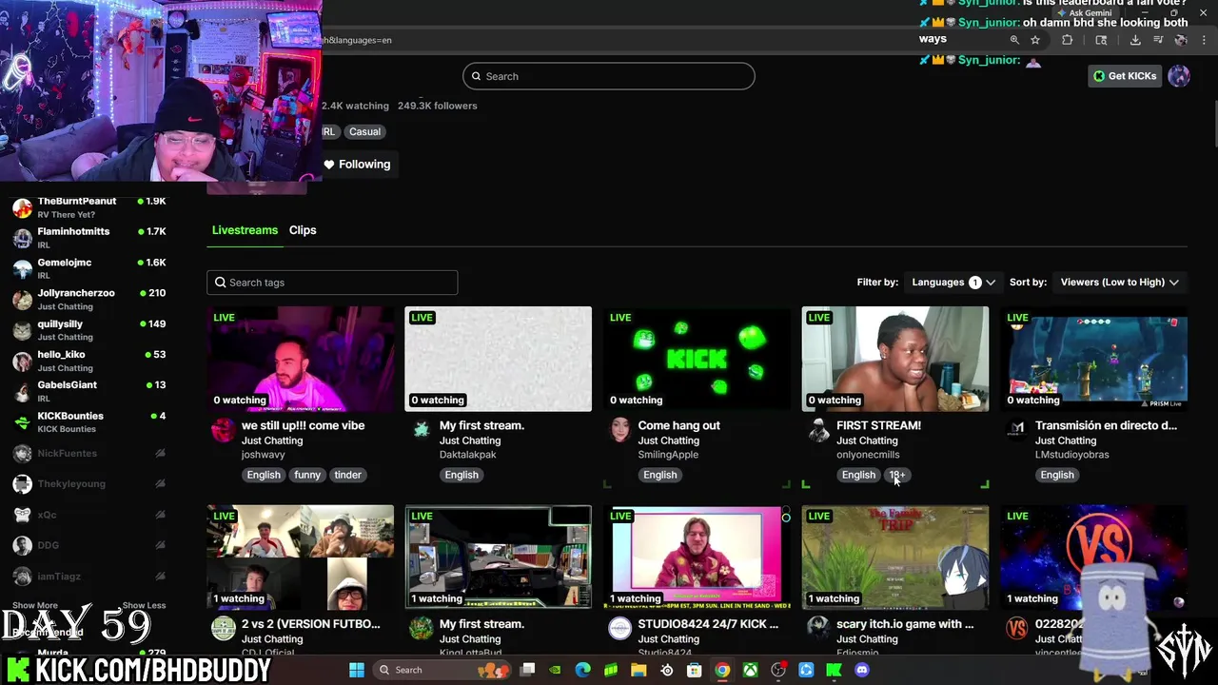1218x685 pixels.
Task: Click the Casual category tag
Action: coord(364,132)
